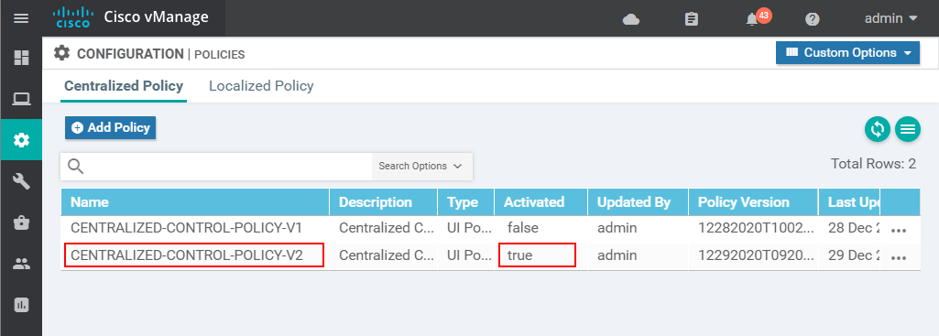The height and width of the screenshot is (336, 939).
Task: Open the tasks clipboard icon
Action: tap(691, 19)
